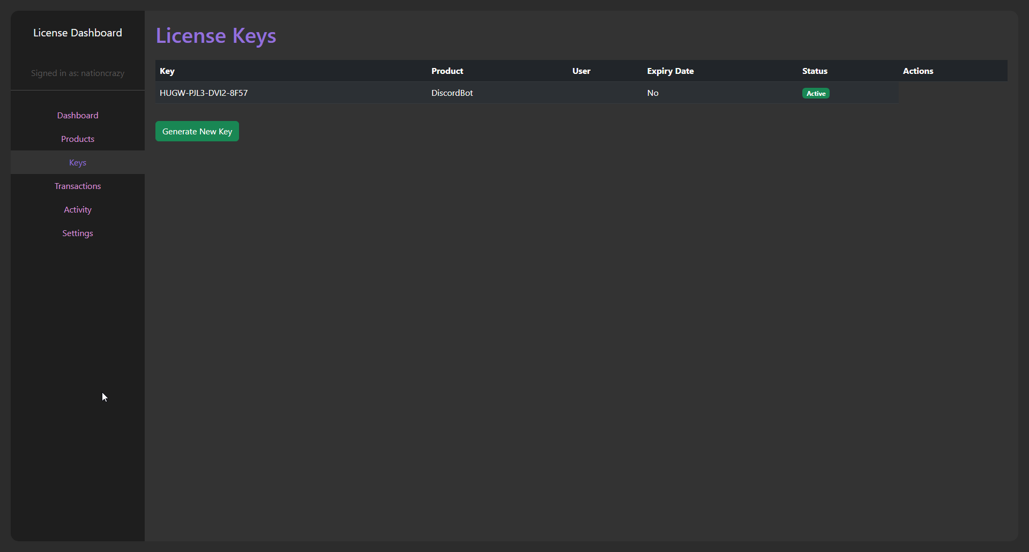Click the License Dashboard sidebar title
The image size is (1029, 552).
tap(78, 33)
